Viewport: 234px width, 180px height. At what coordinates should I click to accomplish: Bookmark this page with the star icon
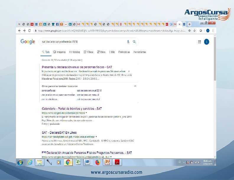(194, 31)
